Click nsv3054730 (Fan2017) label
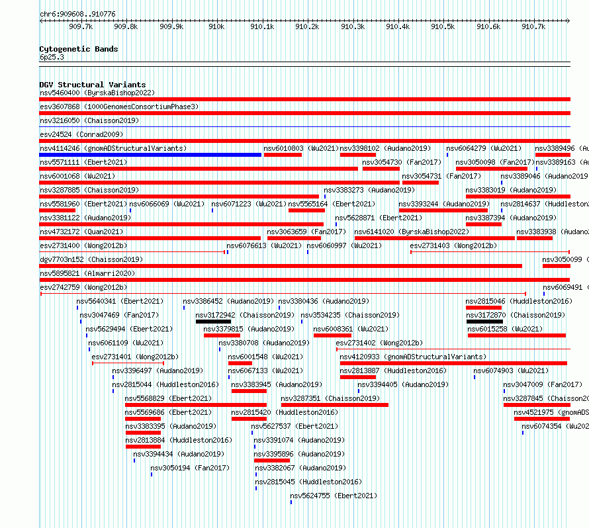Screen dimensions: 589x528 click(x=402, y=162)
